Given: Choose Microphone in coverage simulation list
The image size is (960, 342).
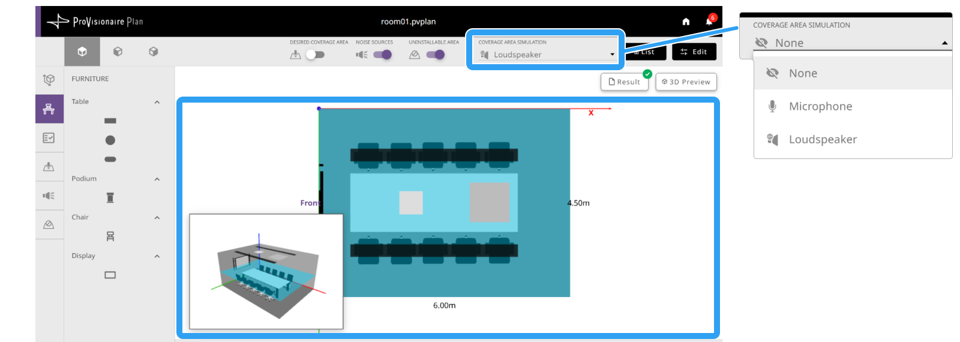Looking at the screenshot, I should click(x=853, y=106).
